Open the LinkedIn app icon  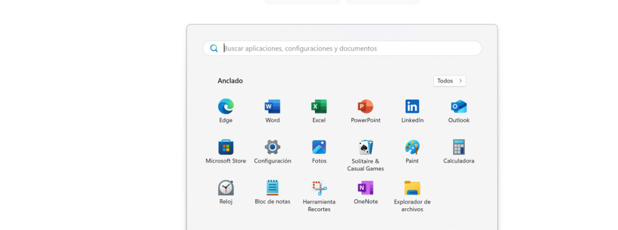412,107
